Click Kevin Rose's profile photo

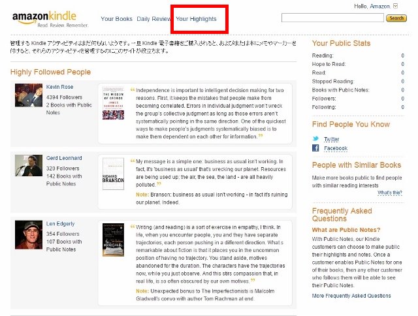click(29, 95)
